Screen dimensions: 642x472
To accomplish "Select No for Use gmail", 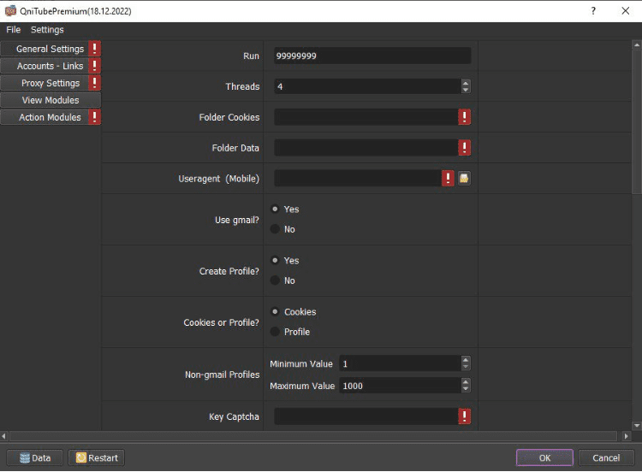I will (275, 229).
